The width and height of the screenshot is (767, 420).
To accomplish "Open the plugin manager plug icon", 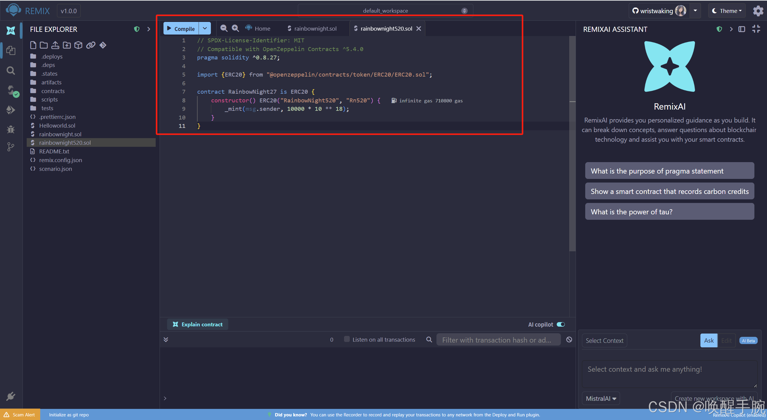I will [x=11, y=396].
